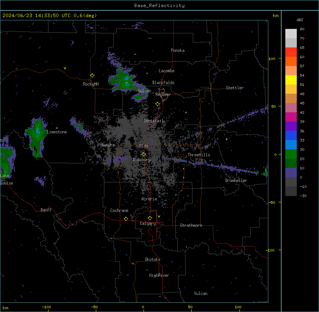
Task: Click the dBZ legend heading
Action: pyautogui.click(x=300, y=20)
